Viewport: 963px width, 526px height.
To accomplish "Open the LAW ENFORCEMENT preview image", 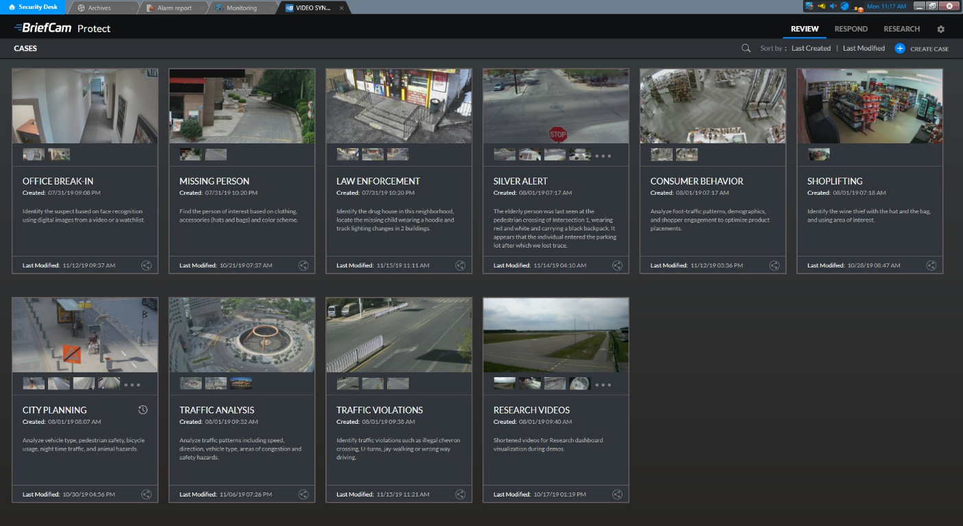I will coord(399,106).
